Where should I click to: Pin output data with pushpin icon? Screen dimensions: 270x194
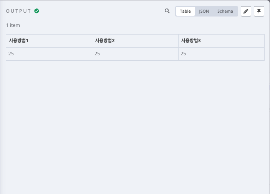point(259,12)
